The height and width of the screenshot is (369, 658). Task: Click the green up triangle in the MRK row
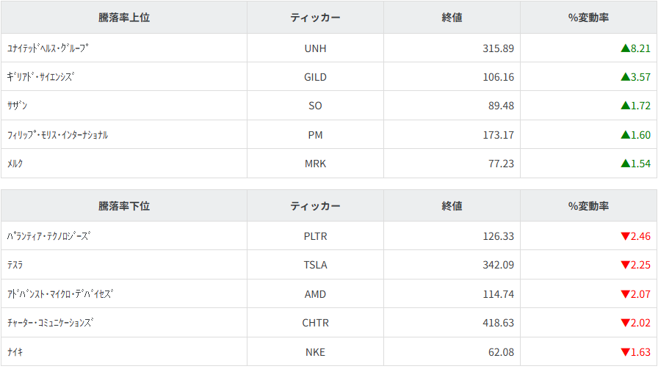pos(625,164)
